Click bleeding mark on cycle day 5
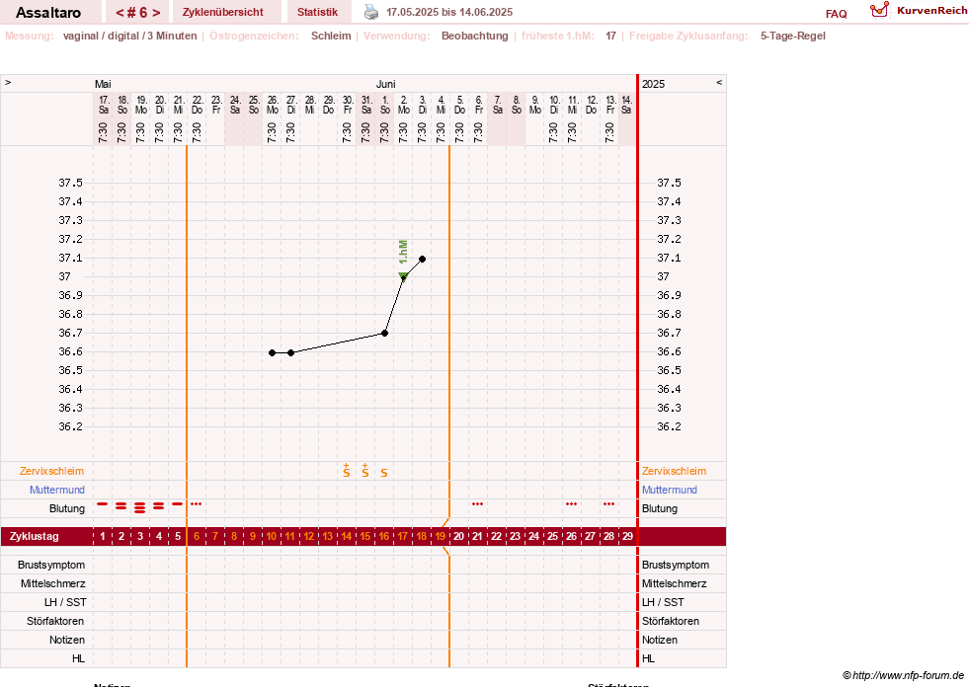Image resolution: width=969 pixels, height=687 pixels. tap(178, 504)
